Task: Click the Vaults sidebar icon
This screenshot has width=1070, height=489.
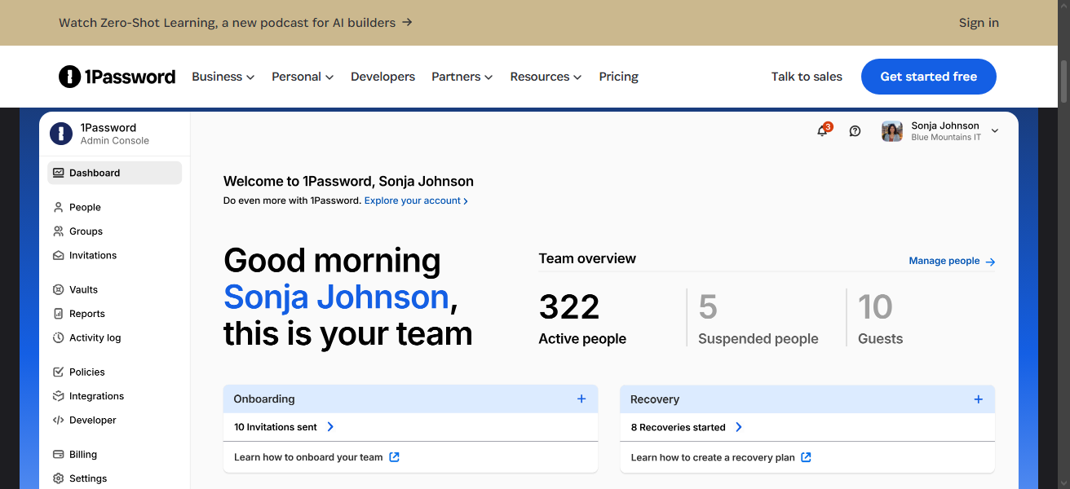Action: (x=59, y=289)
